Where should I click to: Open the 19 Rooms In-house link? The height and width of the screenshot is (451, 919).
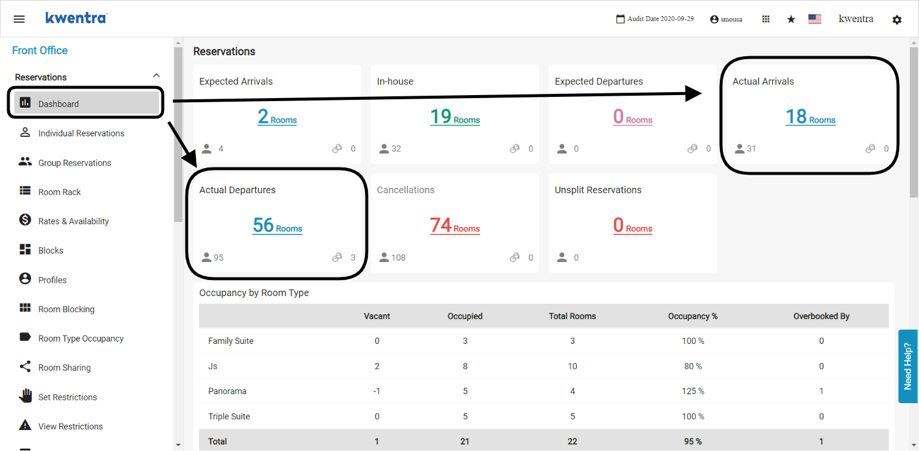[455, 117]
